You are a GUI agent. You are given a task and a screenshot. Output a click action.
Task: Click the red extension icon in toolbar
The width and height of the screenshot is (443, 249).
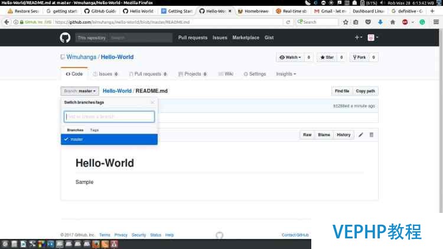[405, 22]
